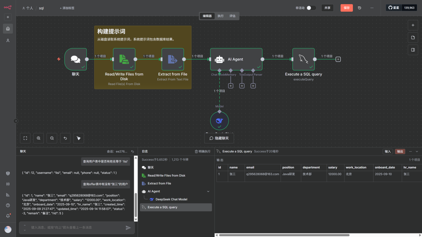The height and width of the screenshot is (237, 422).
Task: Share the workflow via the 共享 button
Action: click(327, 7)
